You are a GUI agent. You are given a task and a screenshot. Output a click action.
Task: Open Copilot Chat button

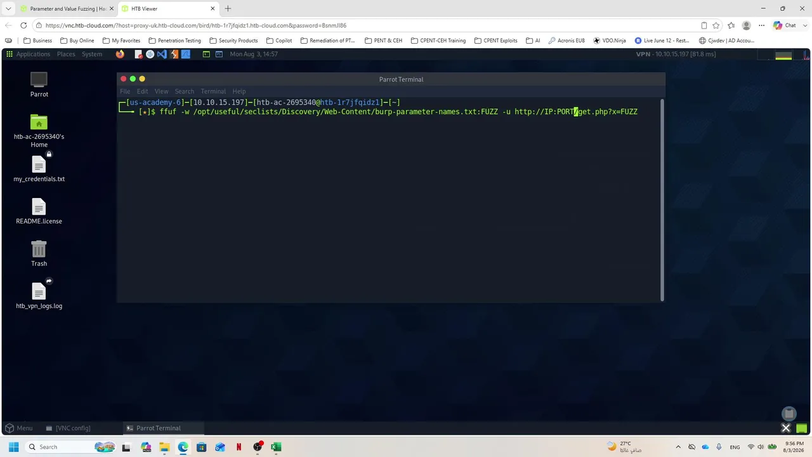784,25
